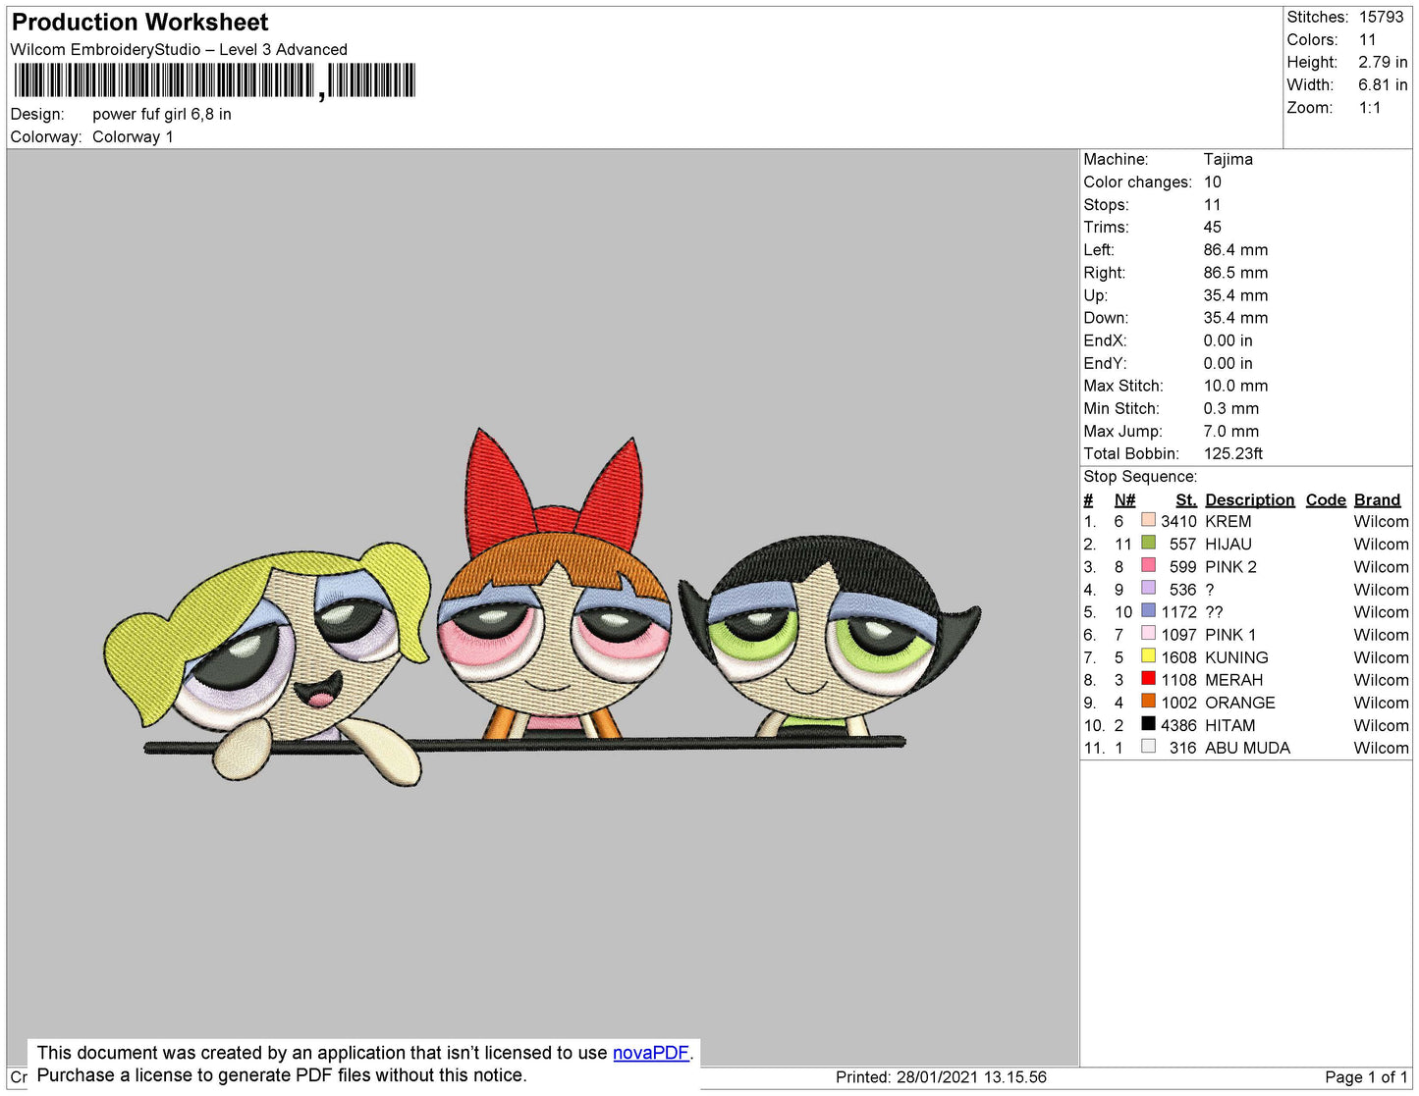Viewport: 1419px width, 1096px height.
Task: Click the Min Stitch value 0.3 mm
Action: [1231, 408]
